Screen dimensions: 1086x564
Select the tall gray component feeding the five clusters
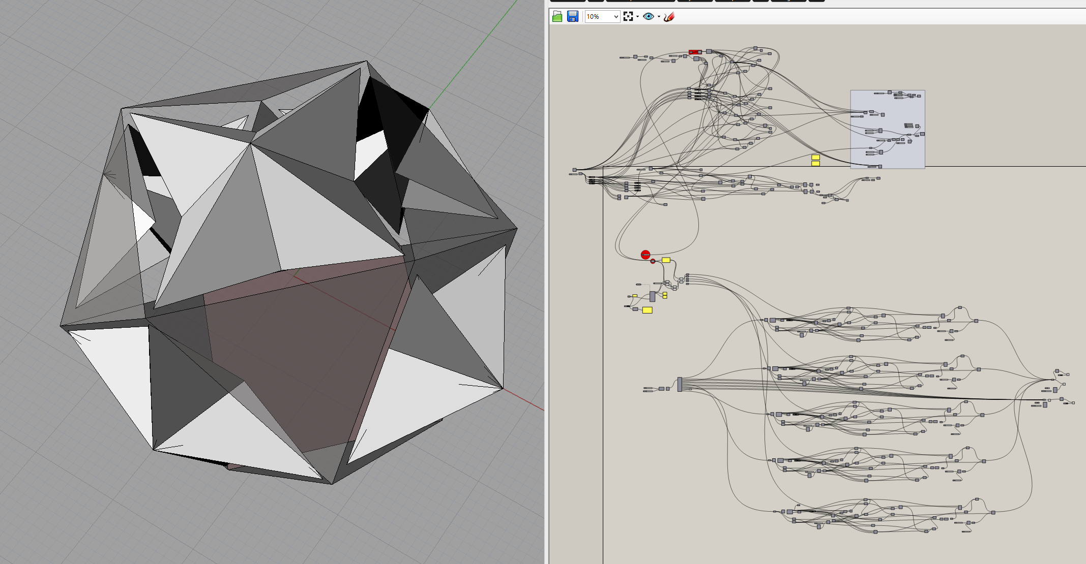680,385
